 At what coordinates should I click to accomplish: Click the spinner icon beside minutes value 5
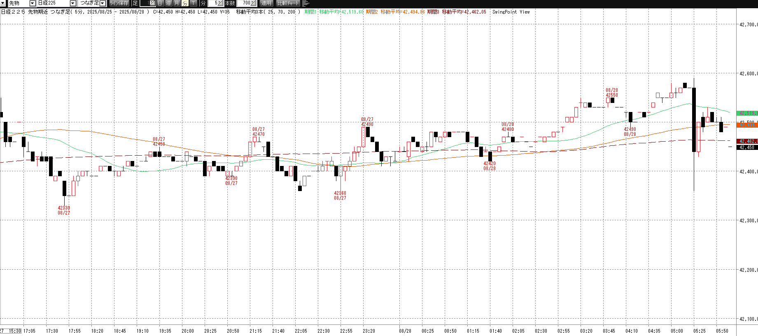click(220, 3)
